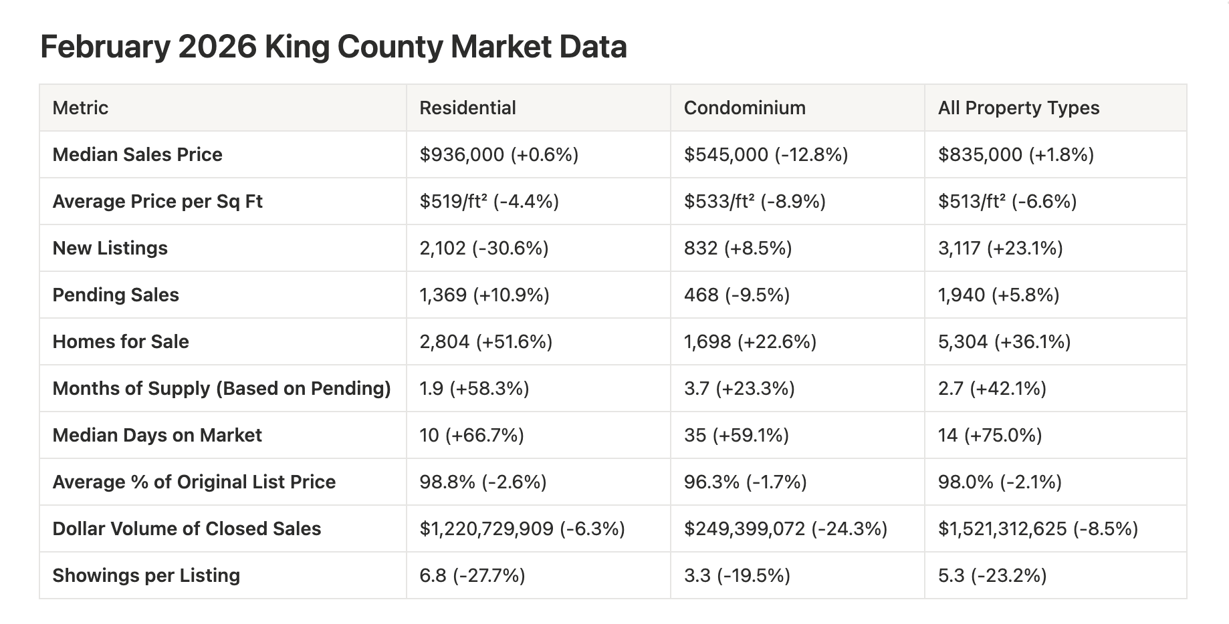The image size is (1229, 624).
Task: Click Median Days on Market label
Action: 157,435
